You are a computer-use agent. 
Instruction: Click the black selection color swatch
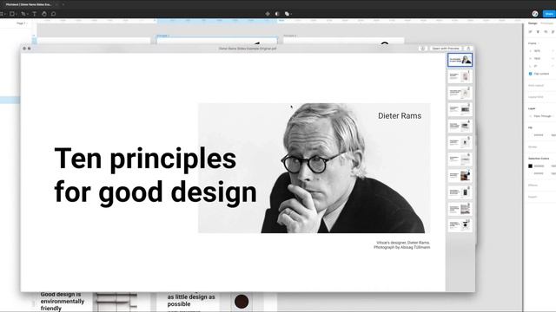pos(531,166)
